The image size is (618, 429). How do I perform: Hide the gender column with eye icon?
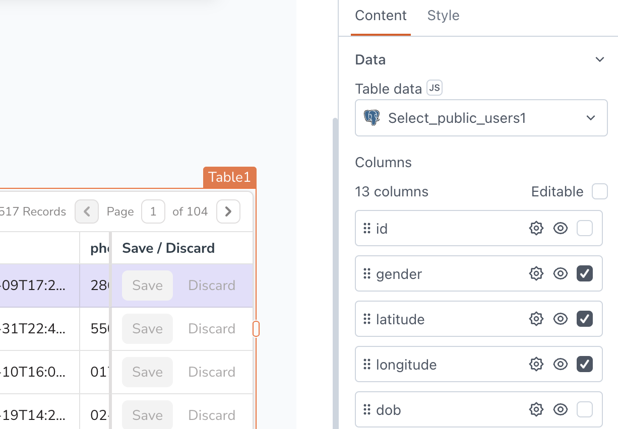561,274
